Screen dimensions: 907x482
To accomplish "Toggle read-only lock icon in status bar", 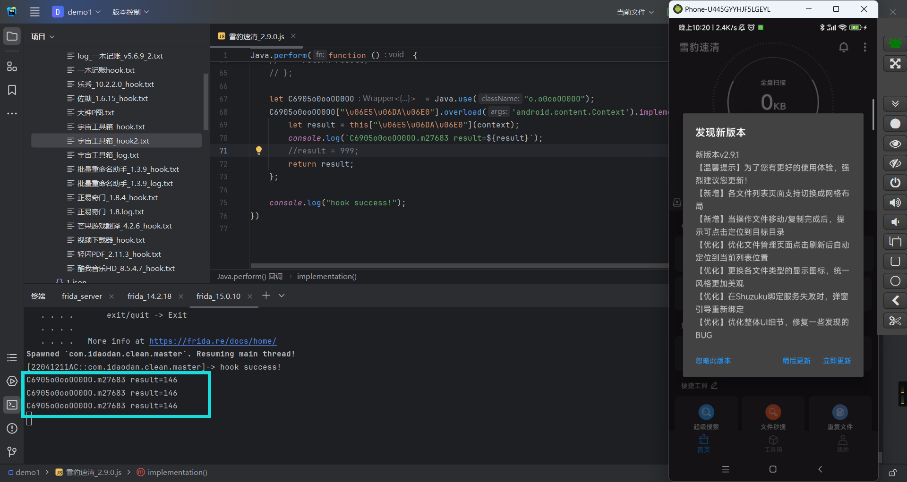I will (x=892, y=473).
